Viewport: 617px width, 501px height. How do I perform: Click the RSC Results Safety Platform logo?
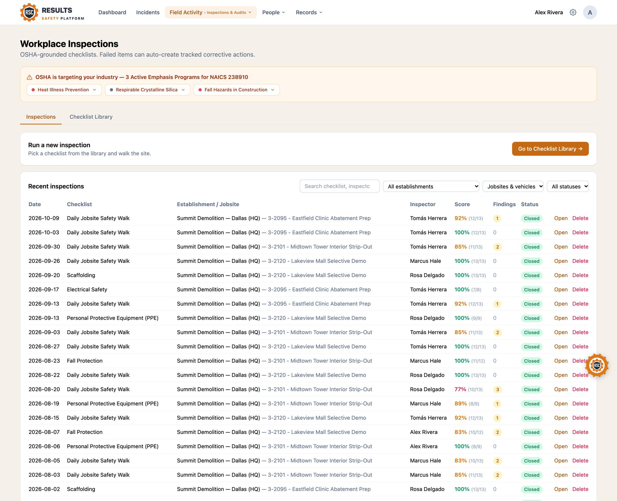[52, 12]
